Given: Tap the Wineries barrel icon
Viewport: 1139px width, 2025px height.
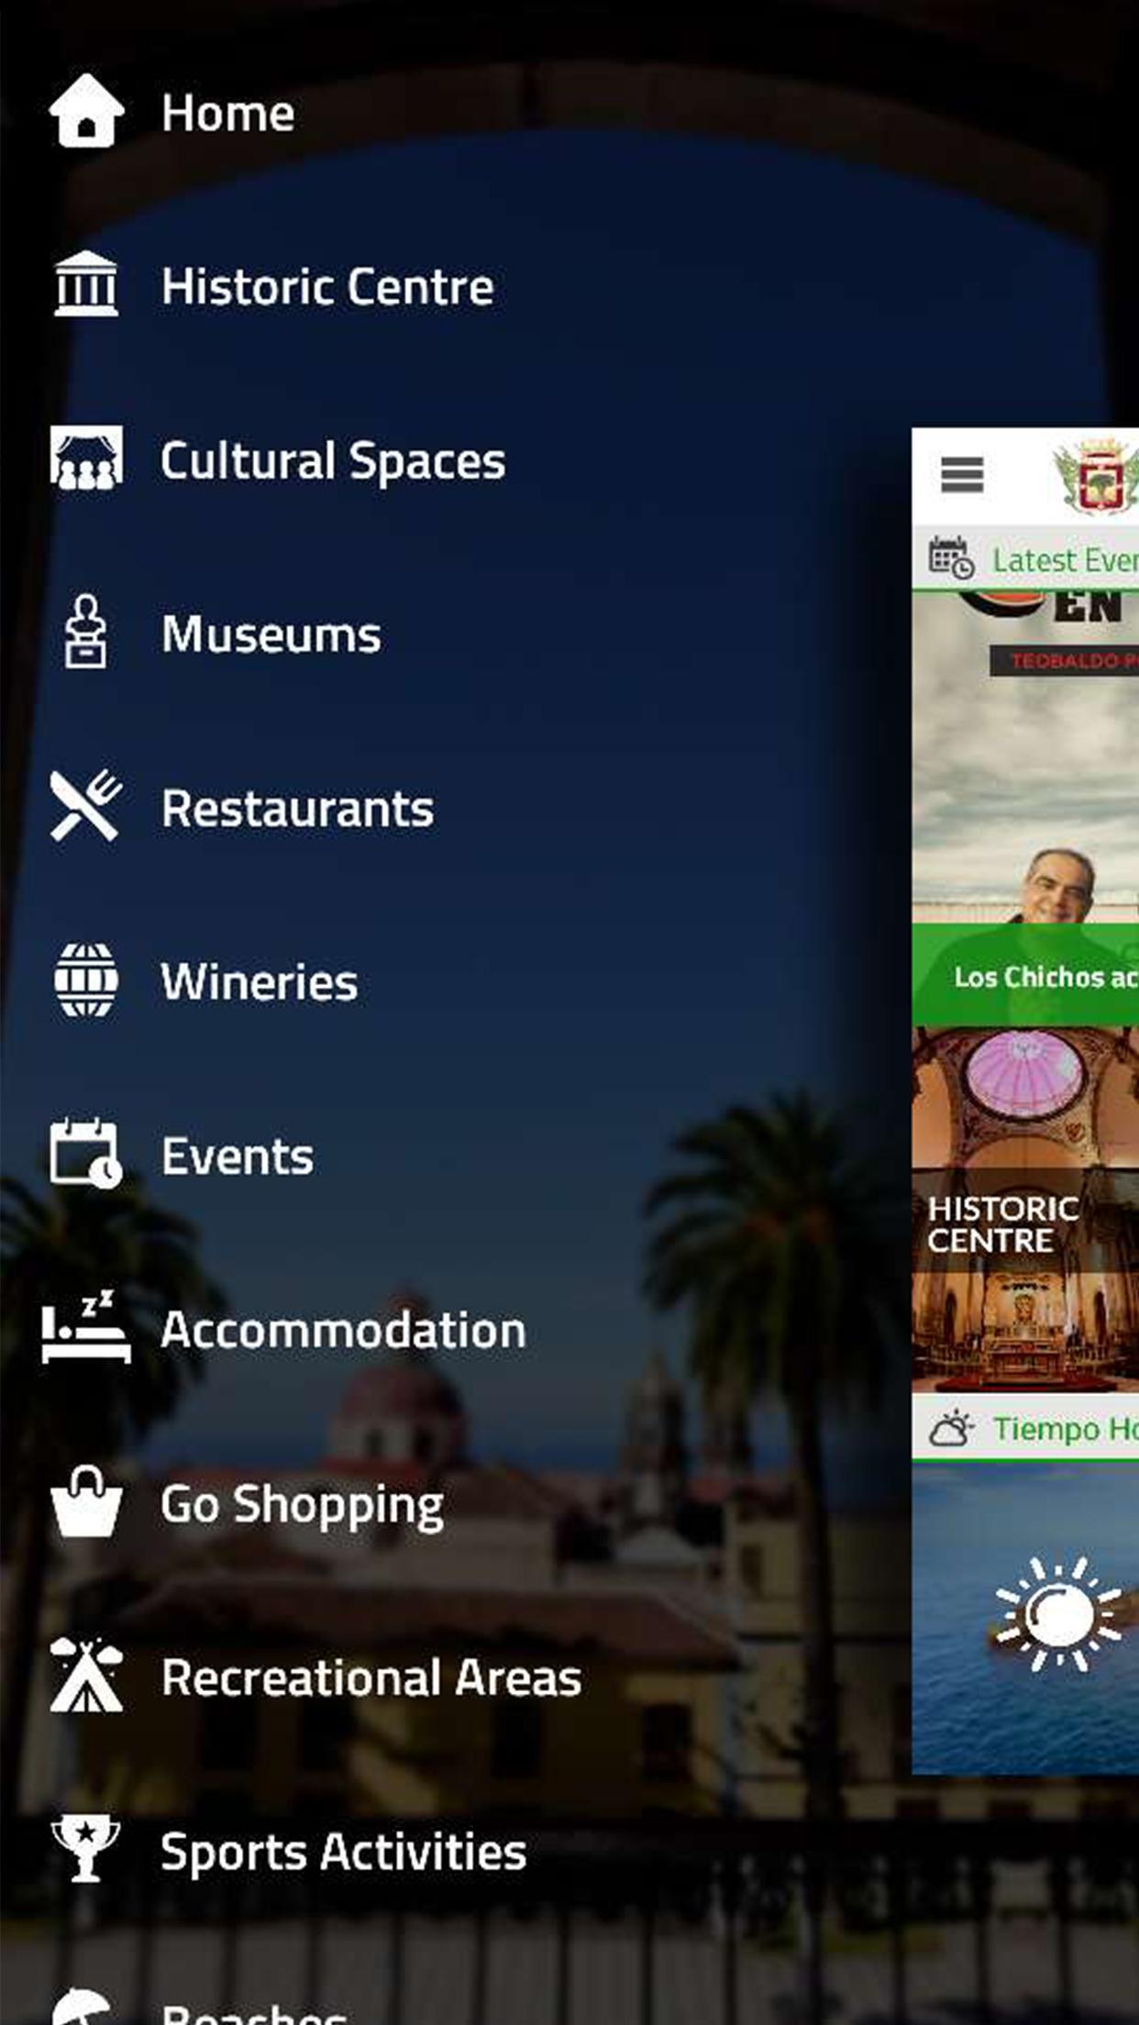Looking at the screenshot, I should (x=86, y=980).
